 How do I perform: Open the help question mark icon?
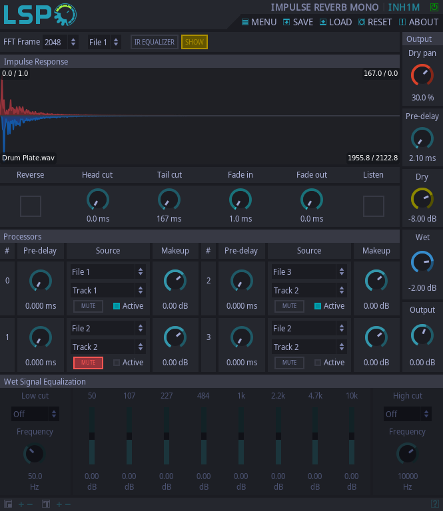[434, 504]
